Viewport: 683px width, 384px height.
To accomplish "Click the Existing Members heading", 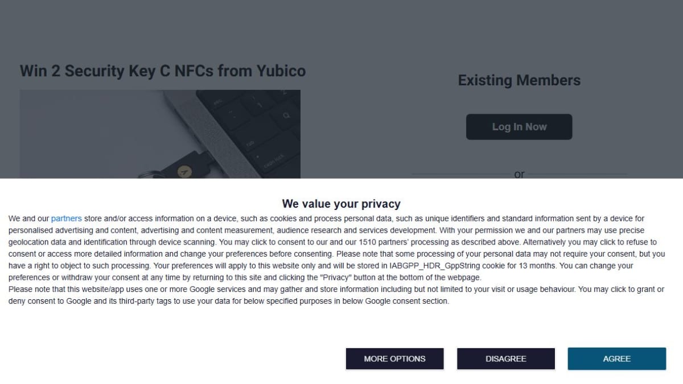I will pyautogui.click(x=519, y=80).
